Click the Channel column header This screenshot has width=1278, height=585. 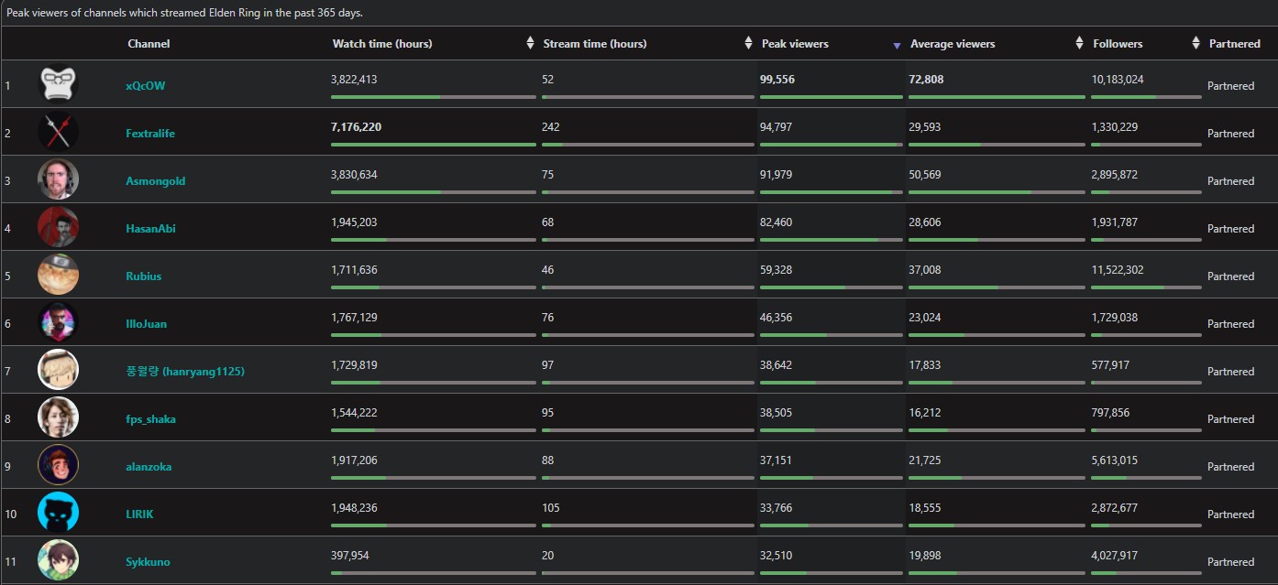pyautogui.click(x=149, y=44)
